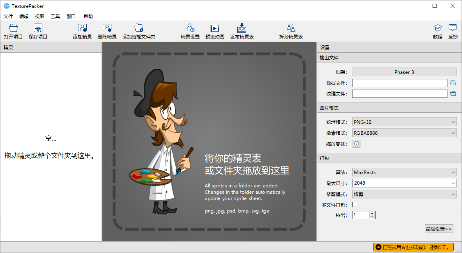Screen dimensions: 462x253
Task: Remove sprites using 删除精灵
Action: coord(107,31)
